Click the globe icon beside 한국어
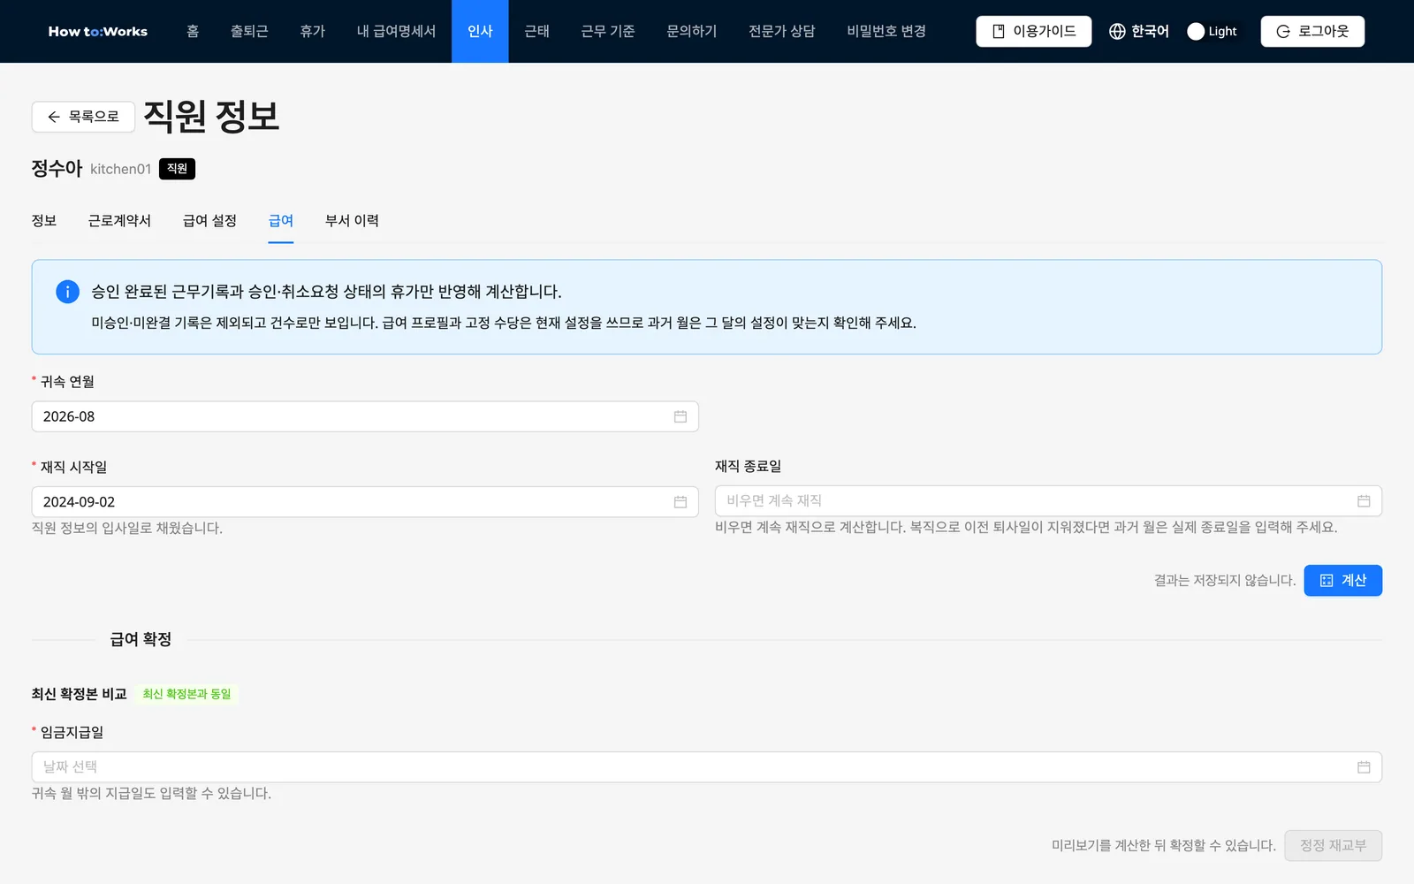 1117,32
